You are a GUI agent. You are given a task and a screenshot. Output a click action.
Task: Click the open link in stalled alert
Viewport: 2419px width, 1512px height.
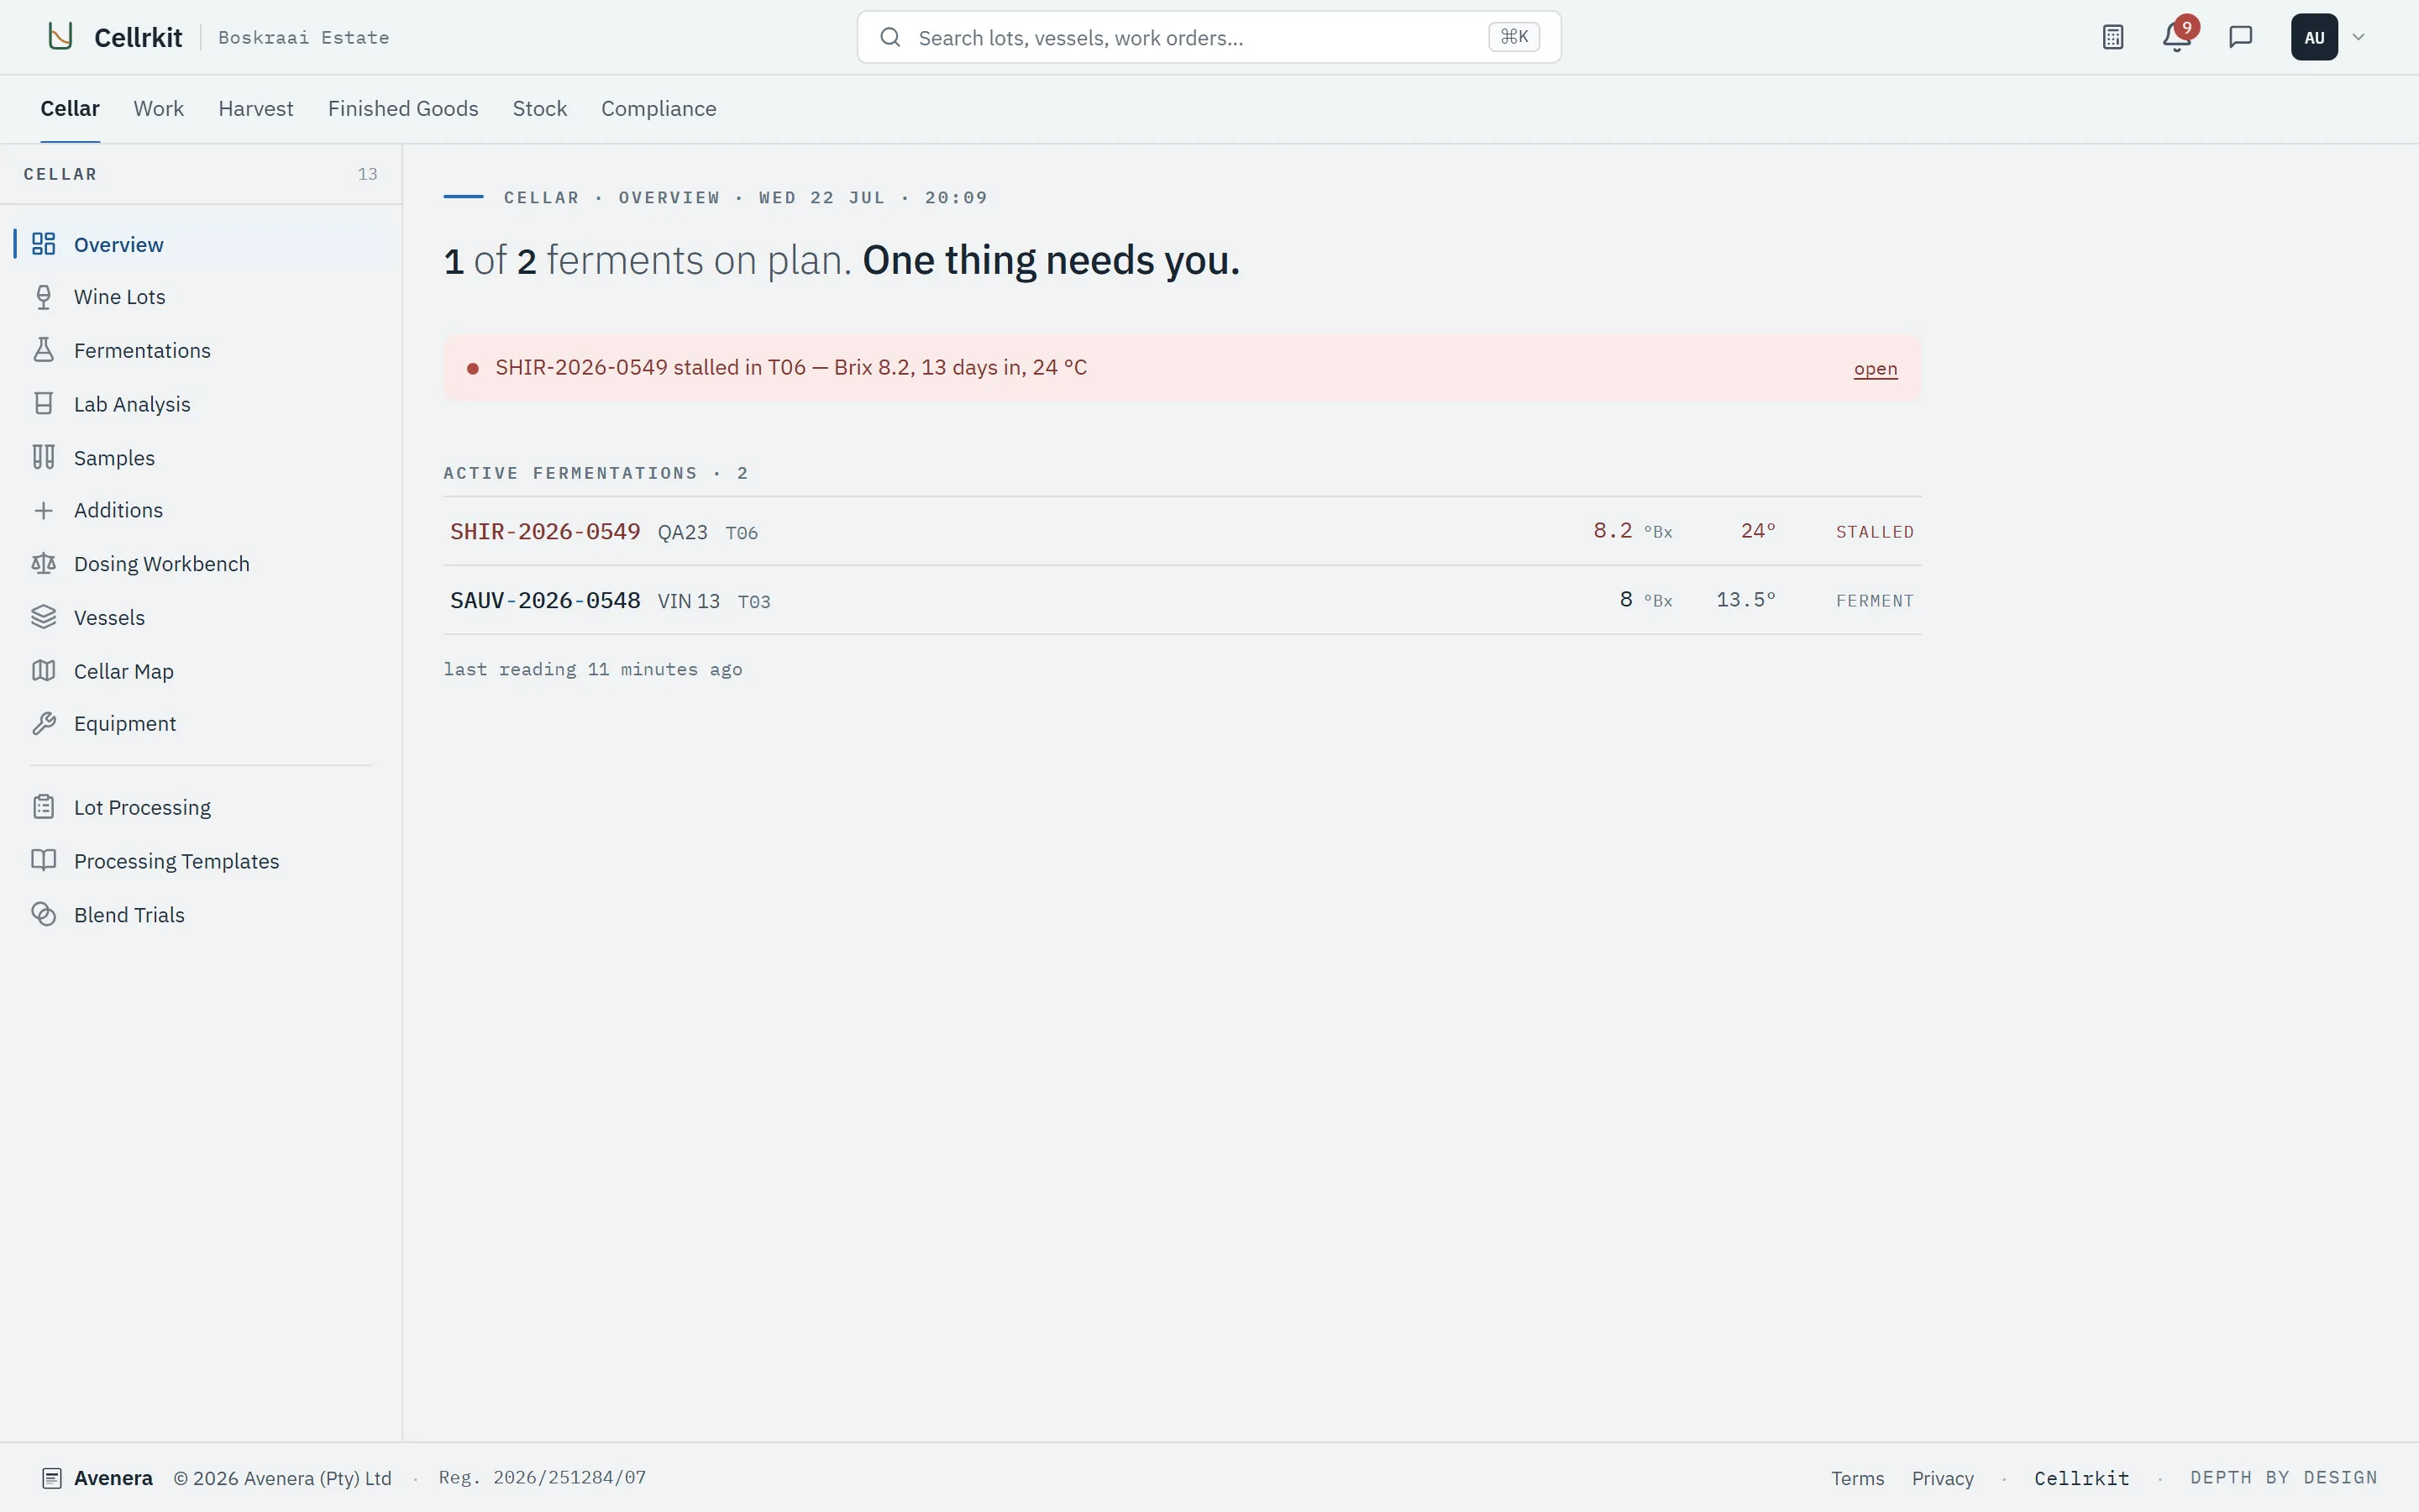[1876, 368]
